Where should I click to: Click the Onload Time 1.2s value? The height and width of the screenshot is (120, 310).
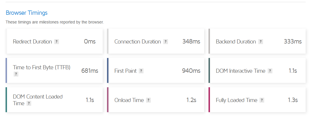tap(191, 100)
